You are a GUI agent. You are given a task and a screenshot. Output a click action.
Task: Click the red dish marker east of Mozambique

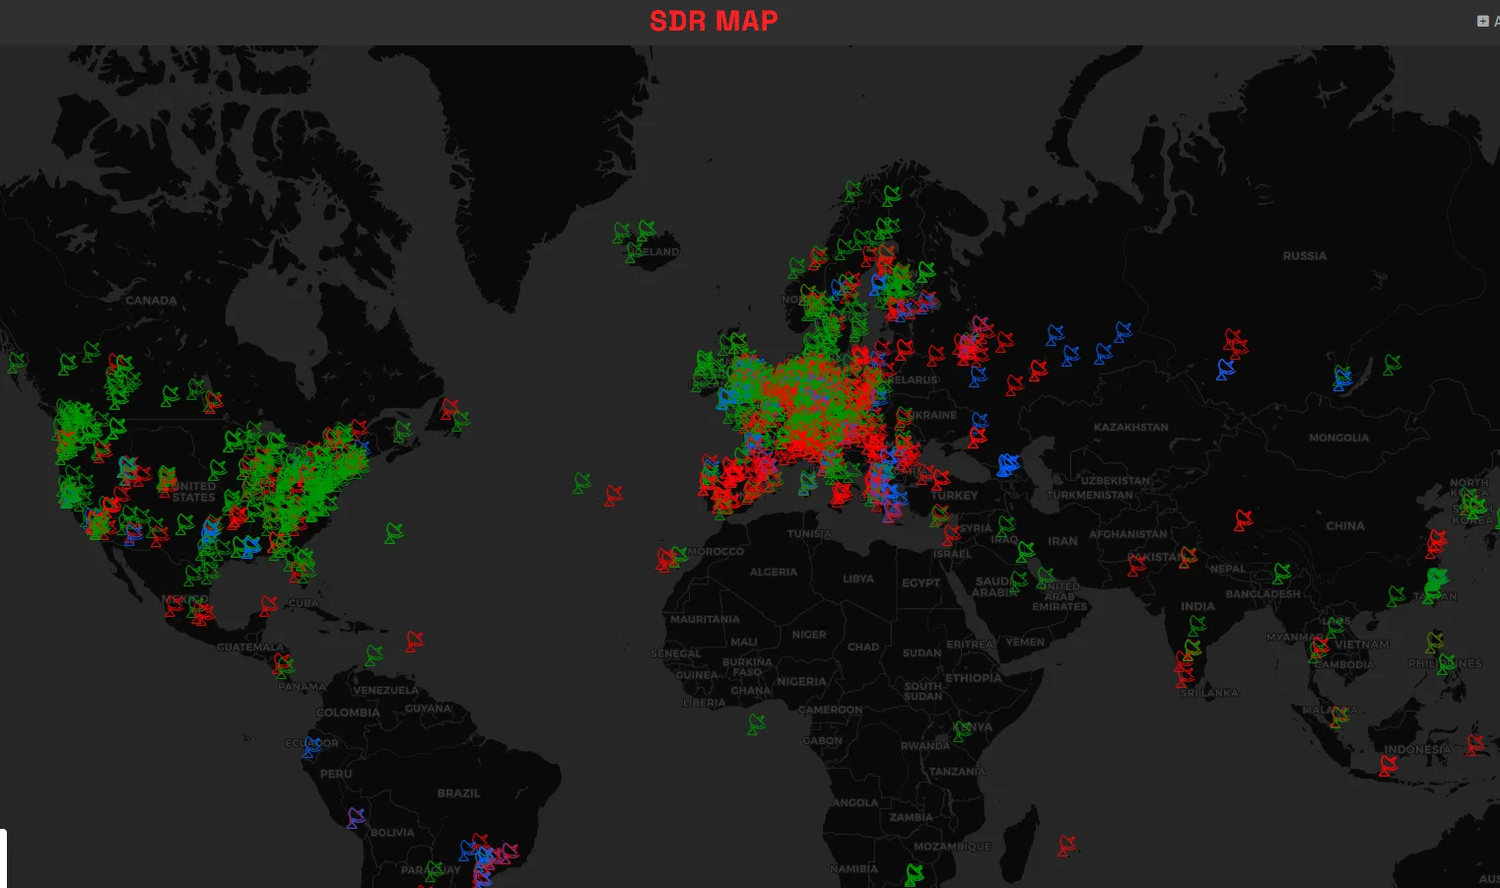[x=1066, y=845]
